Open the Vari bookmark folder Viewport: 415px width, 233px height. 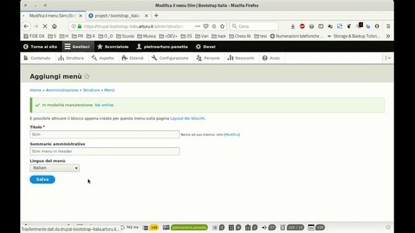(202, 36)
